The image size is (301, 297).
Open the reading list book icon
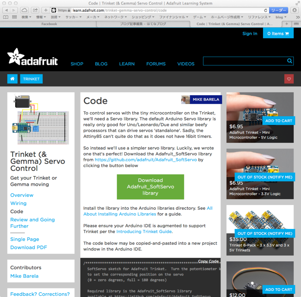tap(6, 17)
